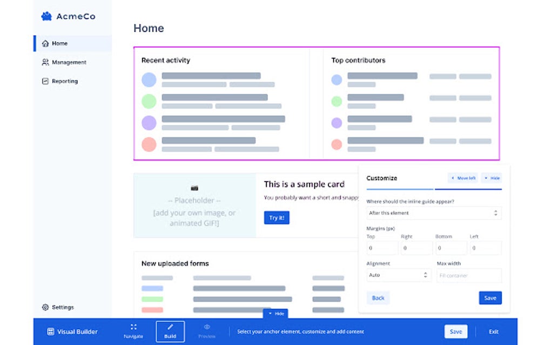Switch to the Home navigation item
Screen dimensions: 551x345
pyautogui.click(x=61, y=43)
